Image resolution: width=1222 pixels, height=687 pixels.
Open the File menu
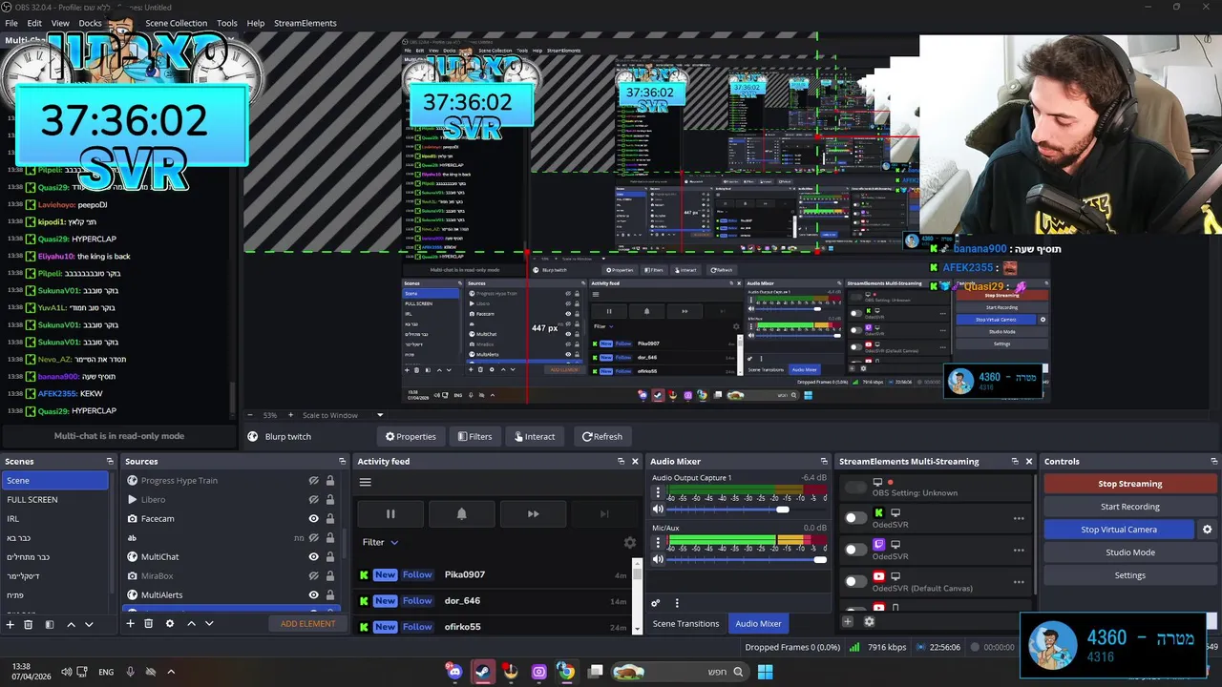pos(11,23)
